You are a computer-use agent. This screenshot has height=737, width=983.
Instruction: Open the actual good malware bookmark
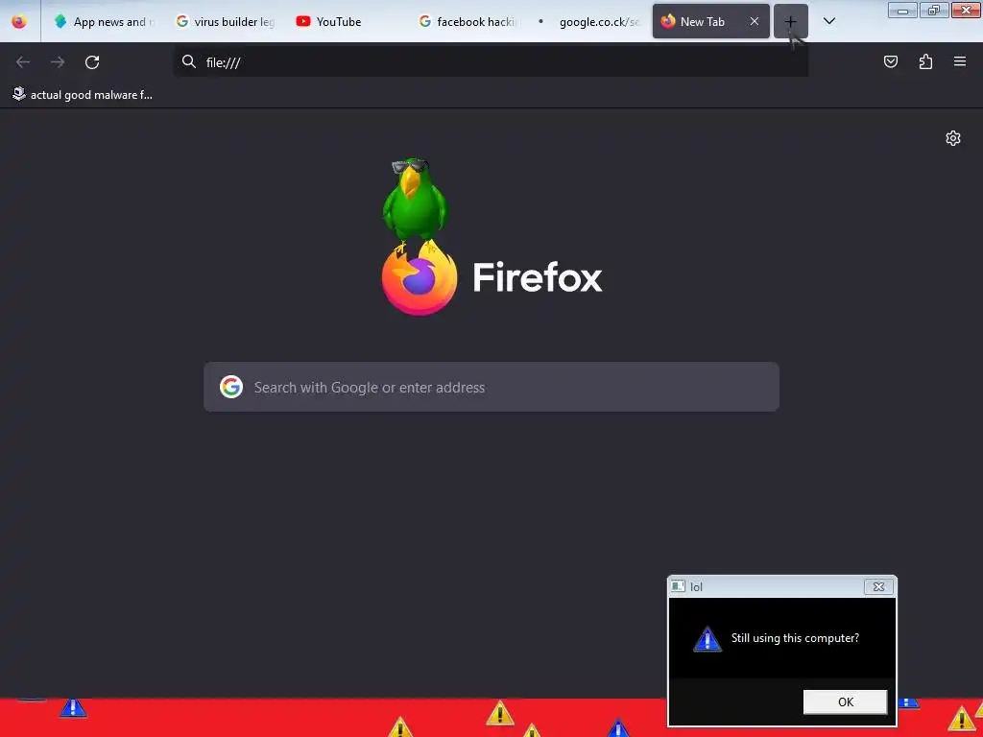coord(83,95)
